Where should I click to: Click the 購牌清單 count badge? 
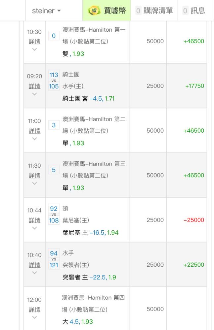(138, 11)
